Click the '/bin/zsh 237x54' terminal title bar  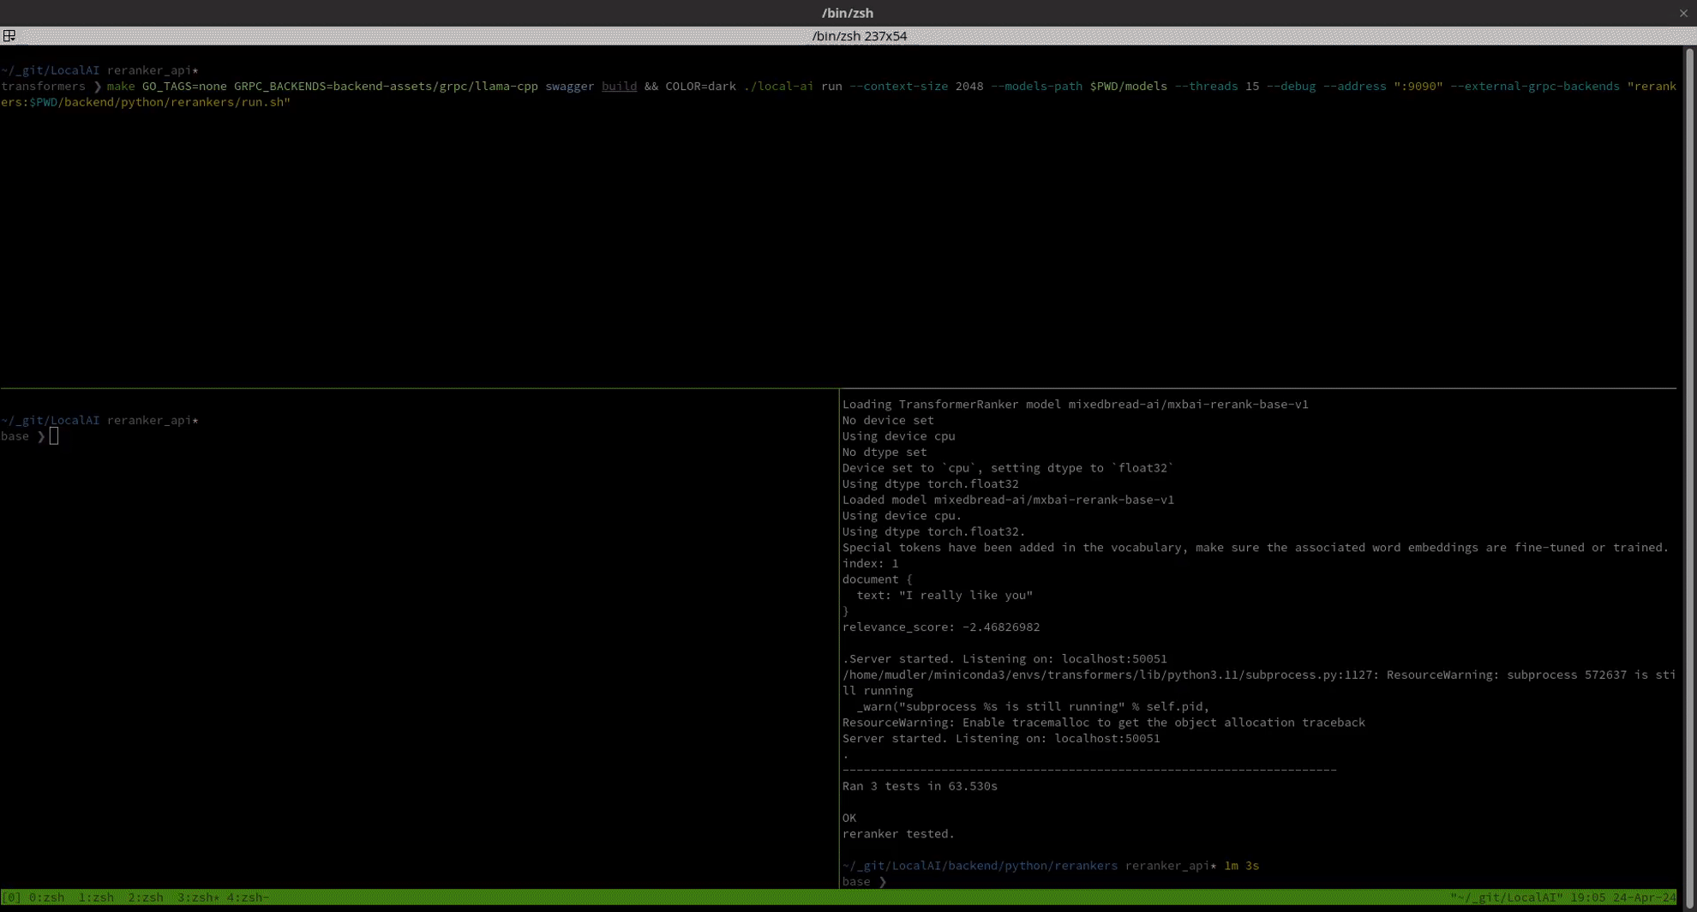tap(859, 36)
